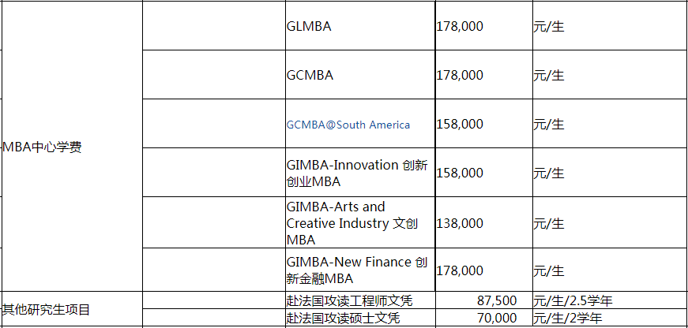Click the 138,000 tuition amount cell
Viewport: 688px width, 328px height.
pos(484,222)
